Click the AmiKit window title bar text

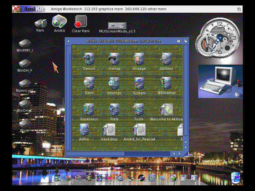point(123,41)
